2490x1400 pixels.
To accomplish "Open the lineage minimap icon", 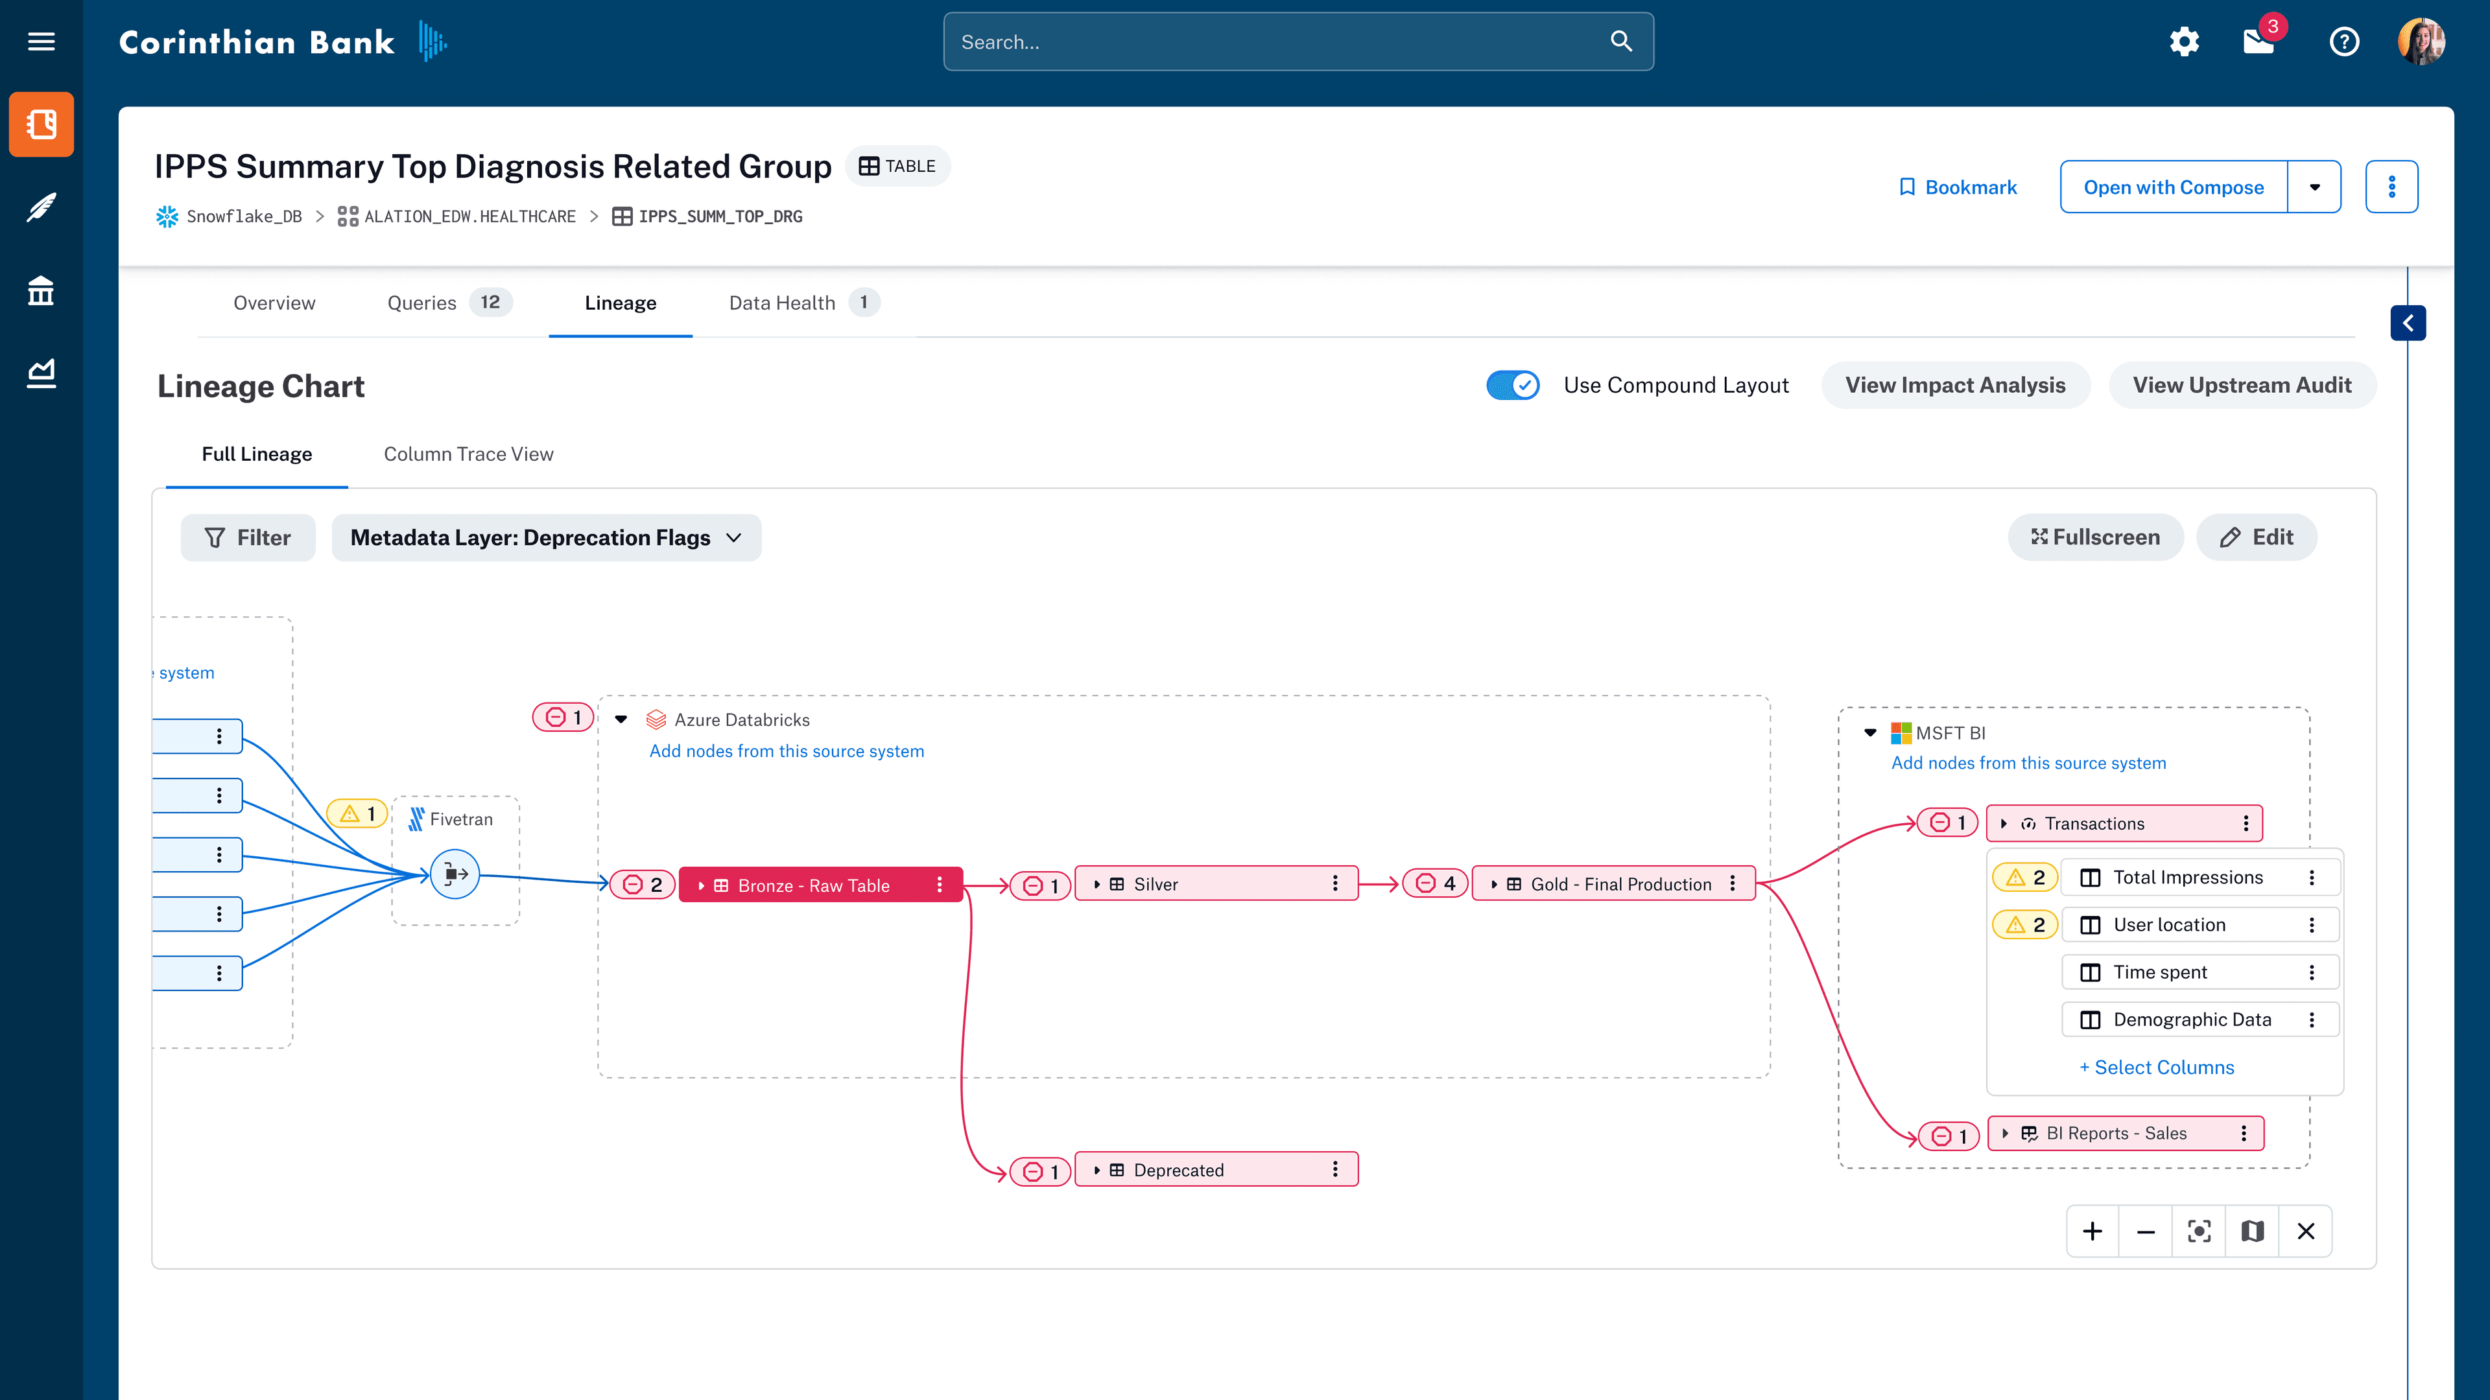I will tap(2252, 1231).
